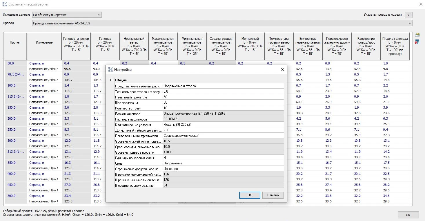Click the export table icon with red arrow
This screenshot has width=425, height=221.
click(417, 42)
